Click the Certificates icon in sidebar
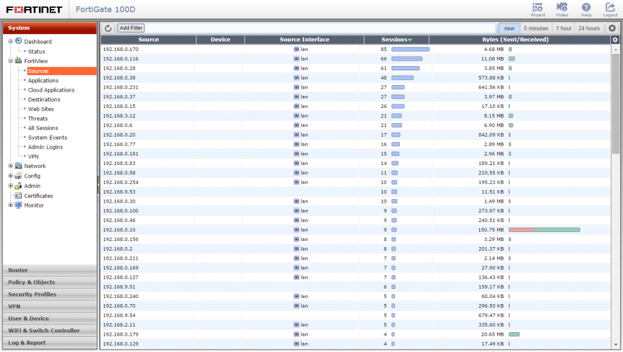 point(18,195)
